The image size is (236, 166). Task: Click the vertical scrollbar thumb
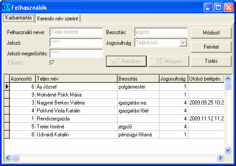228,86
